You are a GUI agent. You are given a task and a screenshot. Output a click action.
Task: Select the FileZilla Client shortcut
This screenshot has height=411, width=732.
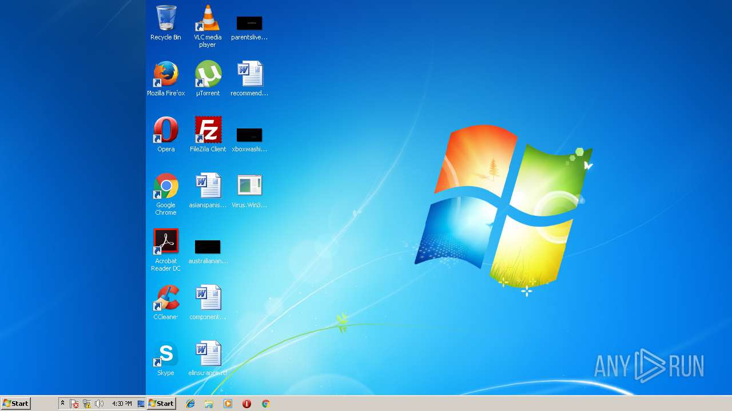click(208, 134)
